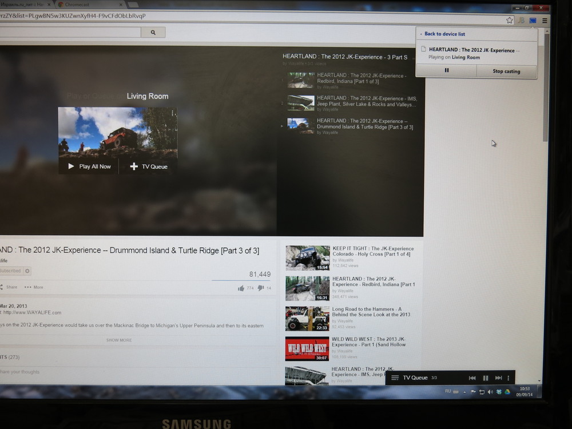Pause casting from the Cast popup
The image size is (572, 429).
[447, 70]
